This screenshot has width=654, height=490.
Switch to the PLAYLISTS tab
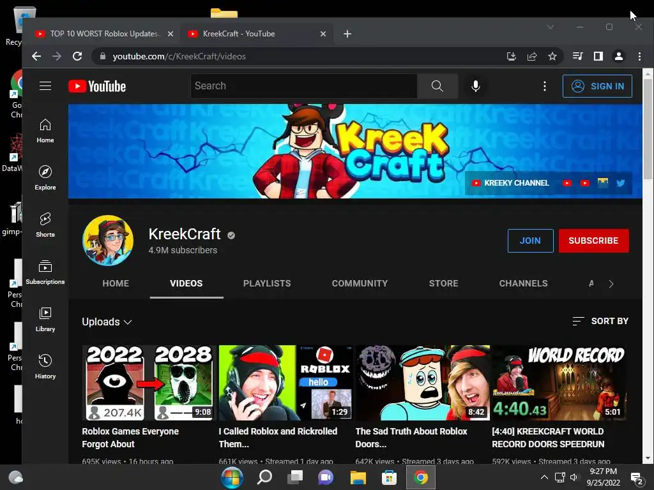267,283
